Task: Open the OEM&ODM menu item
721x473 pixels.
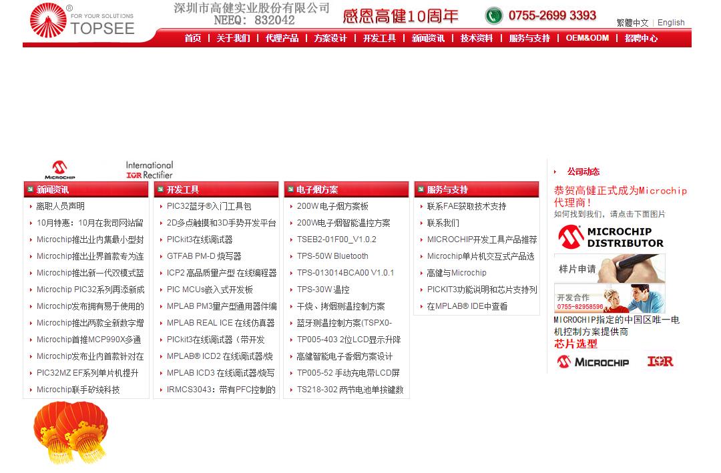Action: [587, 38]
